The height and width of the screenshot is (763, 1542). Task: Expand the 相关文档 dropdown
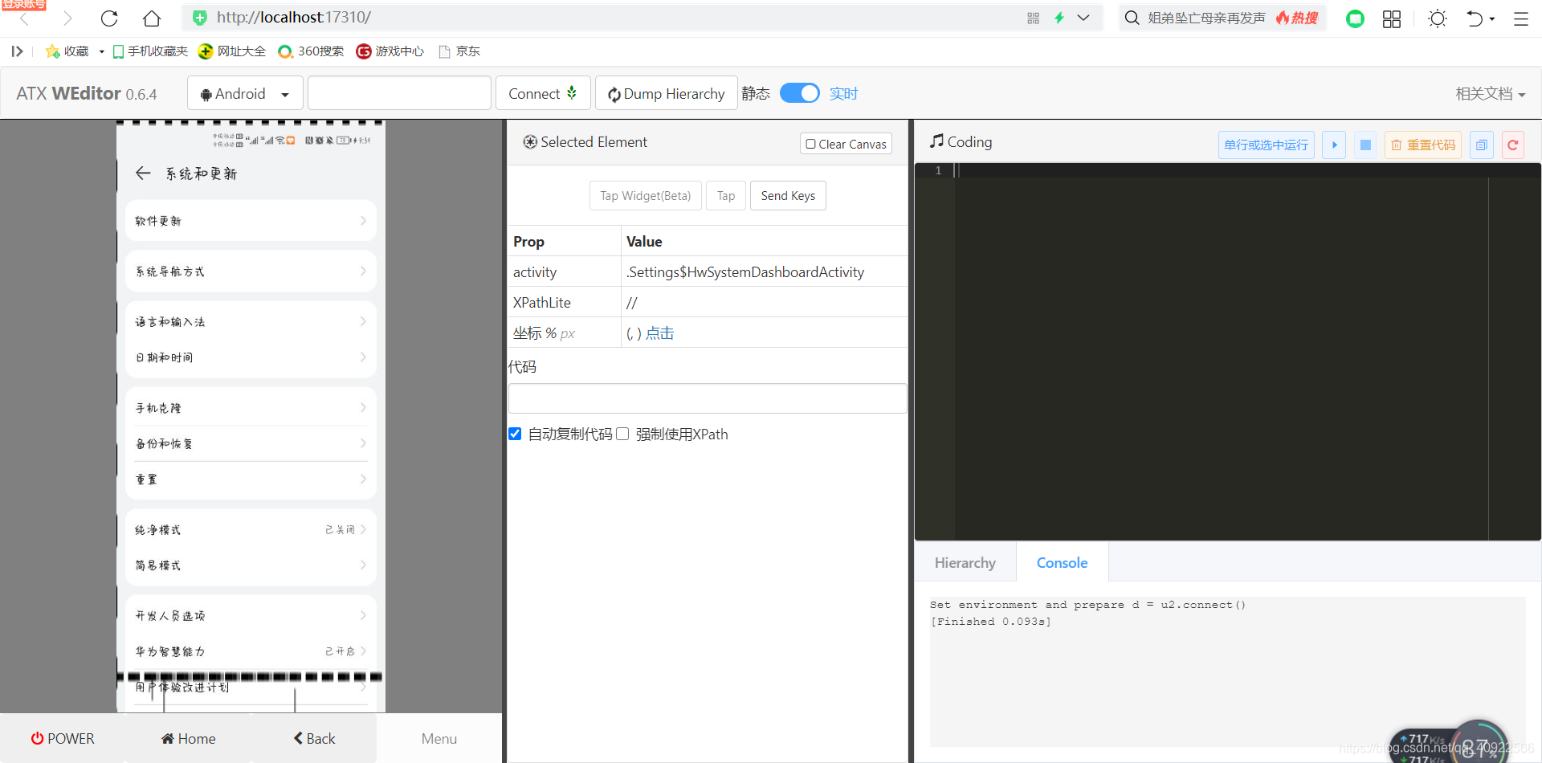click(x=1490, y=93)
